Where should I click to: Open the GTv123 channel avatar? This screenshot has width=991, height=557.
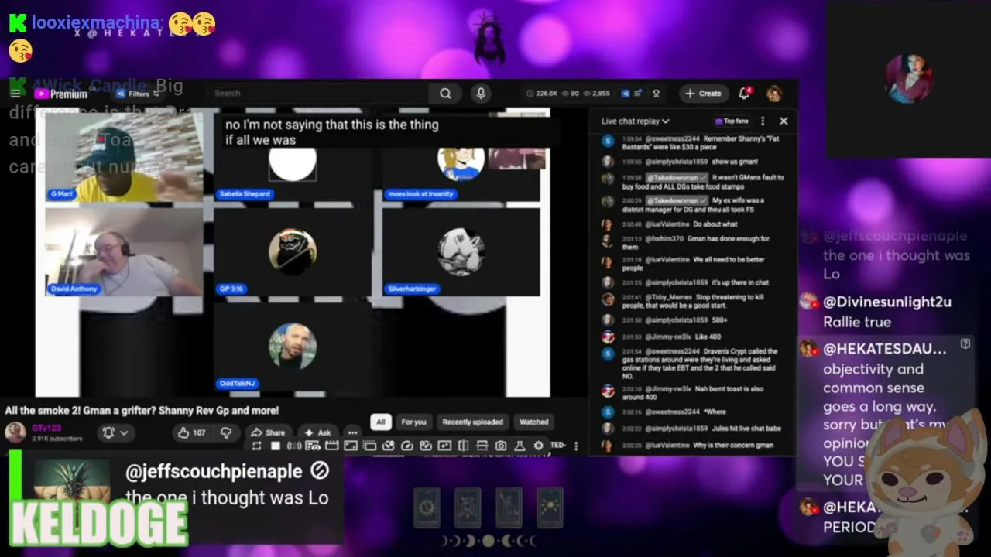(x=15, y=432)
